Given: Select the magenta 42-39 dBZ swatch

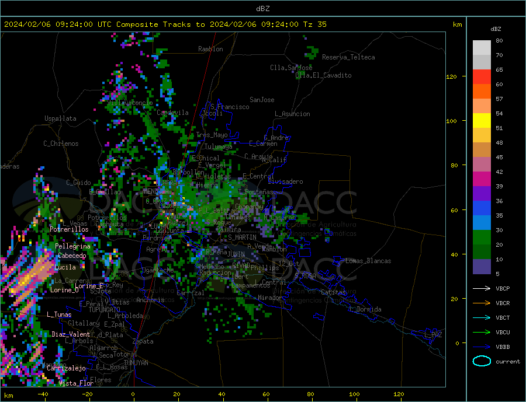Looking at the screenshot, I should click(x=482, y=179).
